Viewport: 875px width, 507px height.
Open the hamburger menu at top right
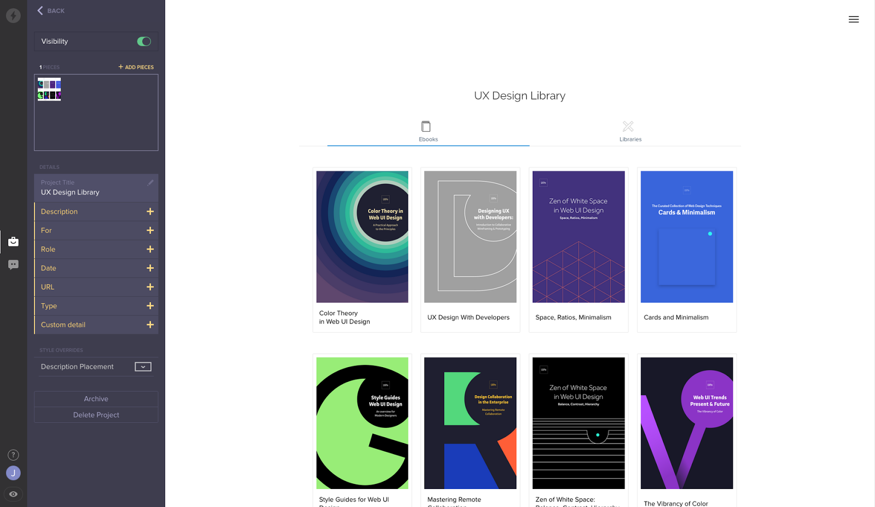(853, 19)
